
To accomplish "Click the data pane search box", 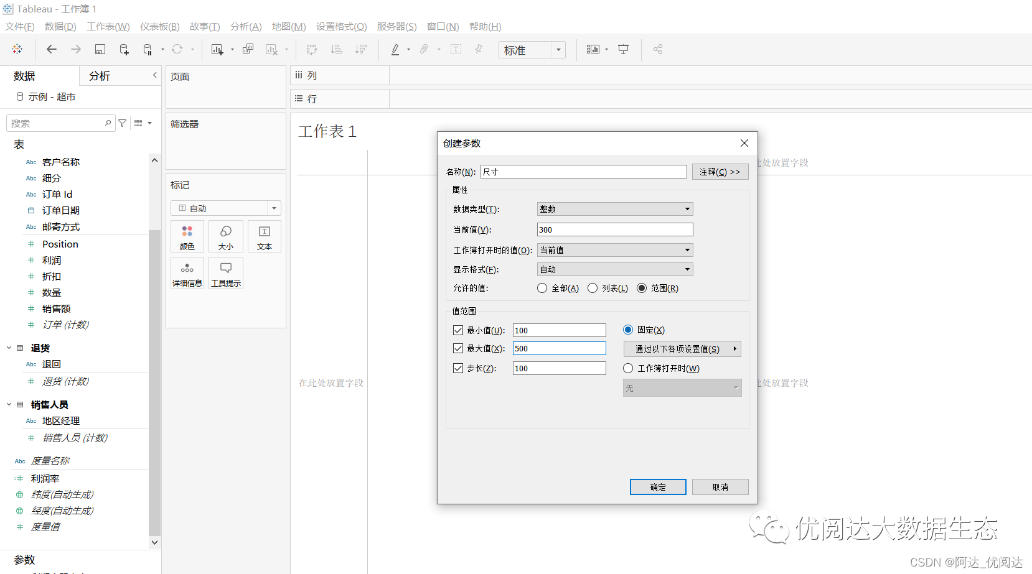I will pos(60,123).
